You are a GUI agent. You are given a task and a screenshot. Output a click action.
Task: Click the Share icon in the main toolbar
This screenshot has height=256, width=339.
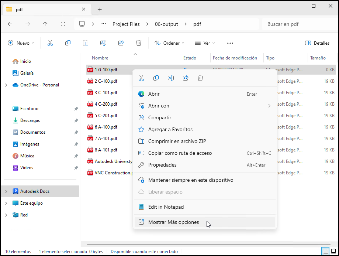point(121,43)
